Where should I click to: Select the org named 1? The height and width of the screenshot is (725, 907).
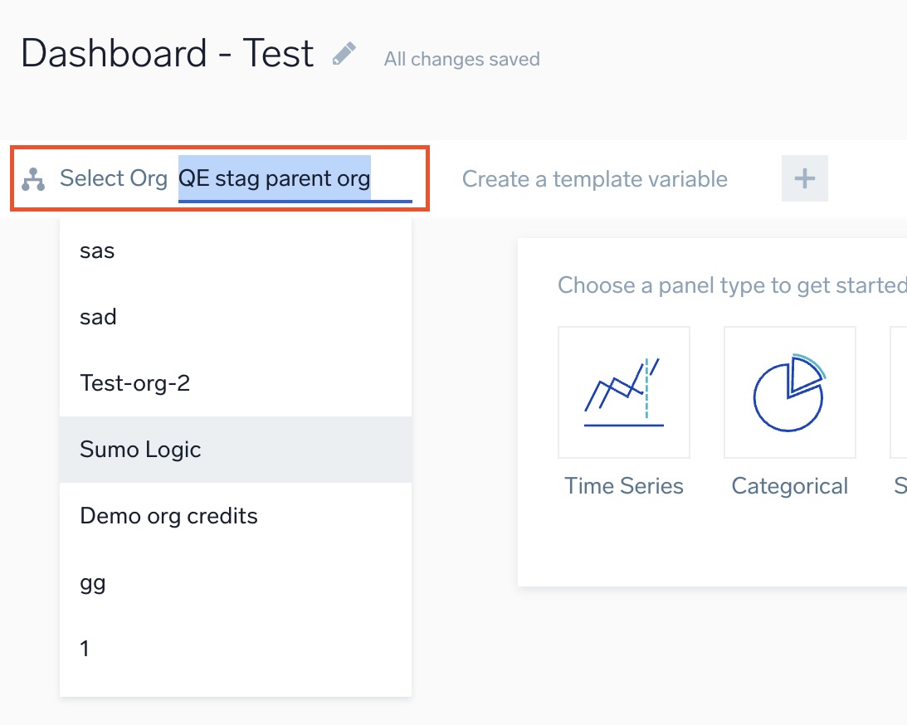84,648
